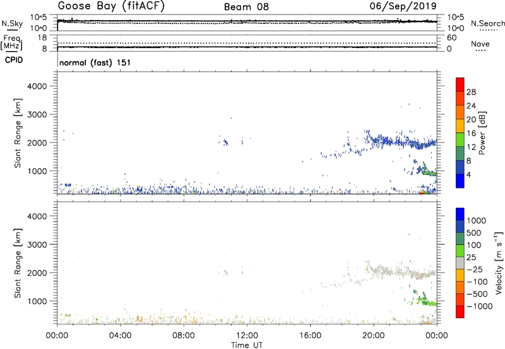Click blue scatter band near 2000 km after 20:00
The image size is (505, 349).
click(403, 142)
